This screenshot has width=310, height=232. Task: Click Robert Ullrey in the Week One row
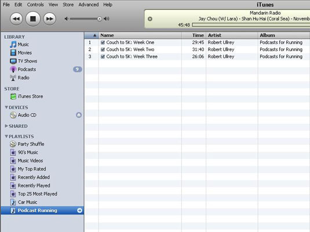[221, 42]
